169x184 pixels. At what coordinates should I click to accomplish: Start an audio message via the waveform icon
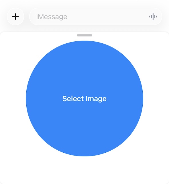coord(153,17)
